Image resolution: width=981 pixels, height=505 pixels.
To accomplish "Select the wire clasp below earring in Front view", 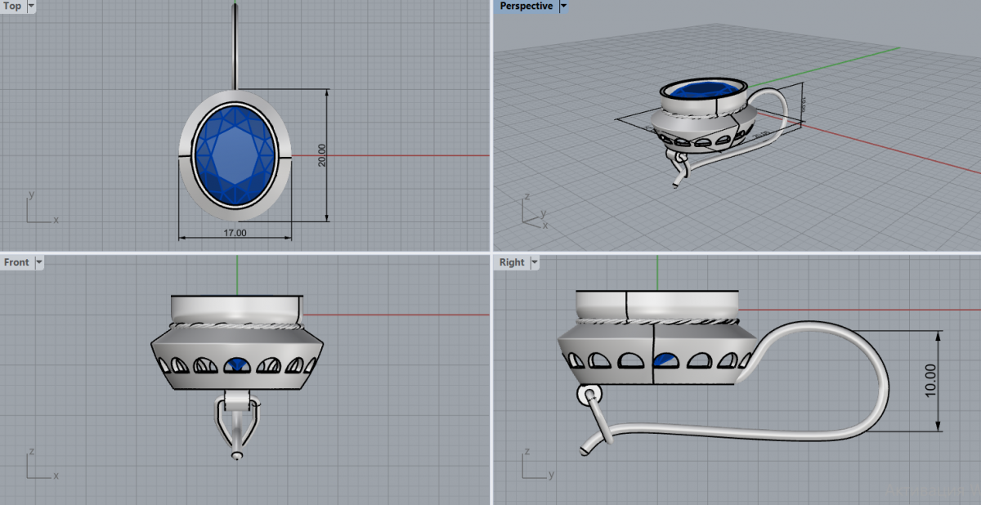I will pos(237,425).
